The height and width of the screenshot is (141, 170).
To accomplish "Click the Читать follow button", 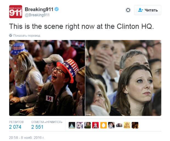I will point(148,10).
